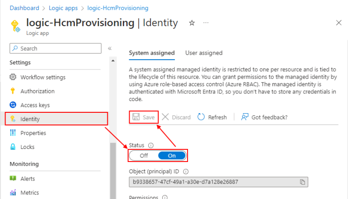Click the Object ID info icon
This screenshot has width=348, height=199.
(x=186, y=171)
